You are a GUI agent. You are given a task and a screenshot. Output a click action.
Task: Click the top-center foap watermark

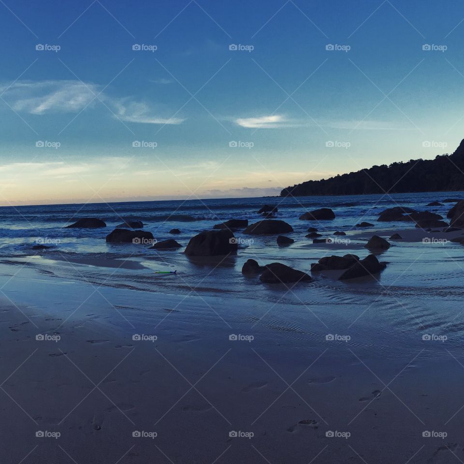click(x=241, y=48)
